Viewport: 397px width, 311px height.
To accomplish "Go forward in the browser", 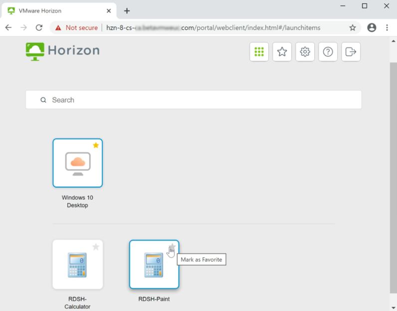I will (x=23, y=27).
